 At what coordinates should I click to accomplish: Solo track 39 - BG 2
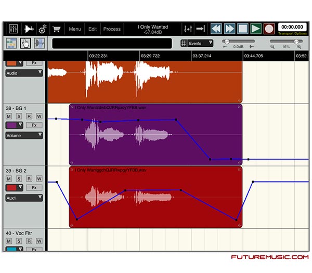pyautogui.click(x=19, y=179)
